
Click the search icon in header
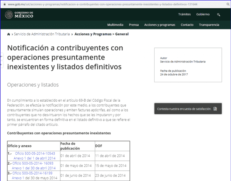pyautogui.click(x=219, y=14)
